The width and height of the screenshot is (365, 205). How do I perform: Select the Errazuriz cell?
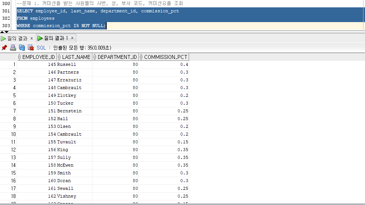coord(75,80)
